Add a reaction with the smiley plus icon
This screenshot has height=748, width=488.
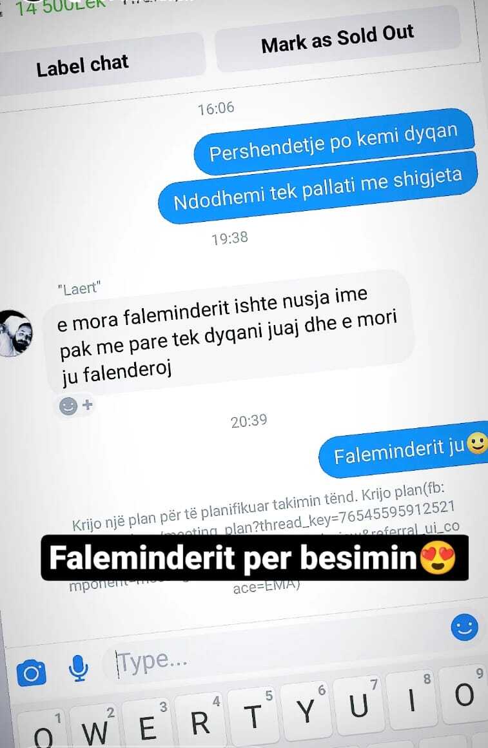[x=75, y=406]
